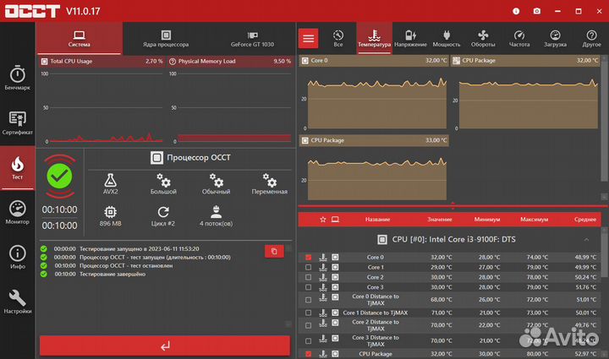The image size is (609, 359).
Task: Sort by Название column header
Action: (x=377, y=220)
